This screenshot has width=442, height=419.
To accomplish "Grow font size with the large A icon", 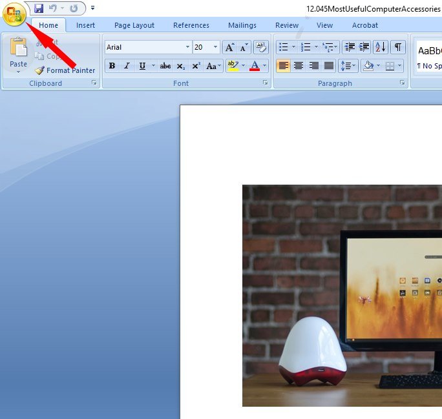I will (x=229, y=47).
